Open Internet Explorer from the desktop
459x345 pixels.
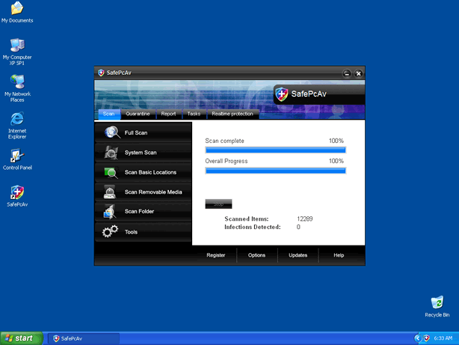16,119
